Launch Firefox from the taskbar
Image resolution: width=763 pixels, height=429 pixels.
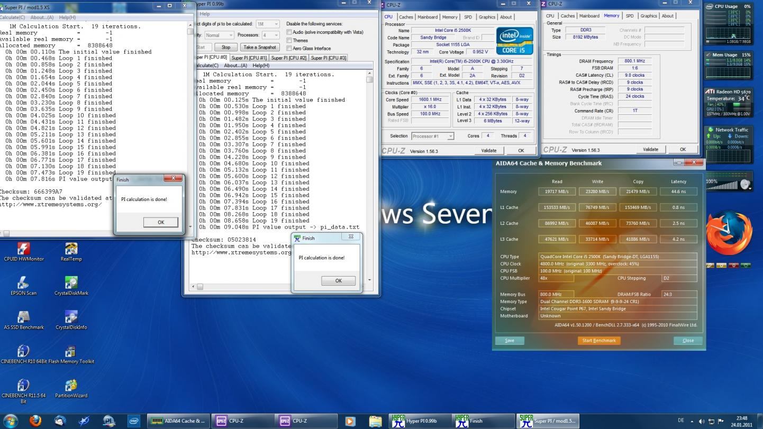tap(35, 421)
